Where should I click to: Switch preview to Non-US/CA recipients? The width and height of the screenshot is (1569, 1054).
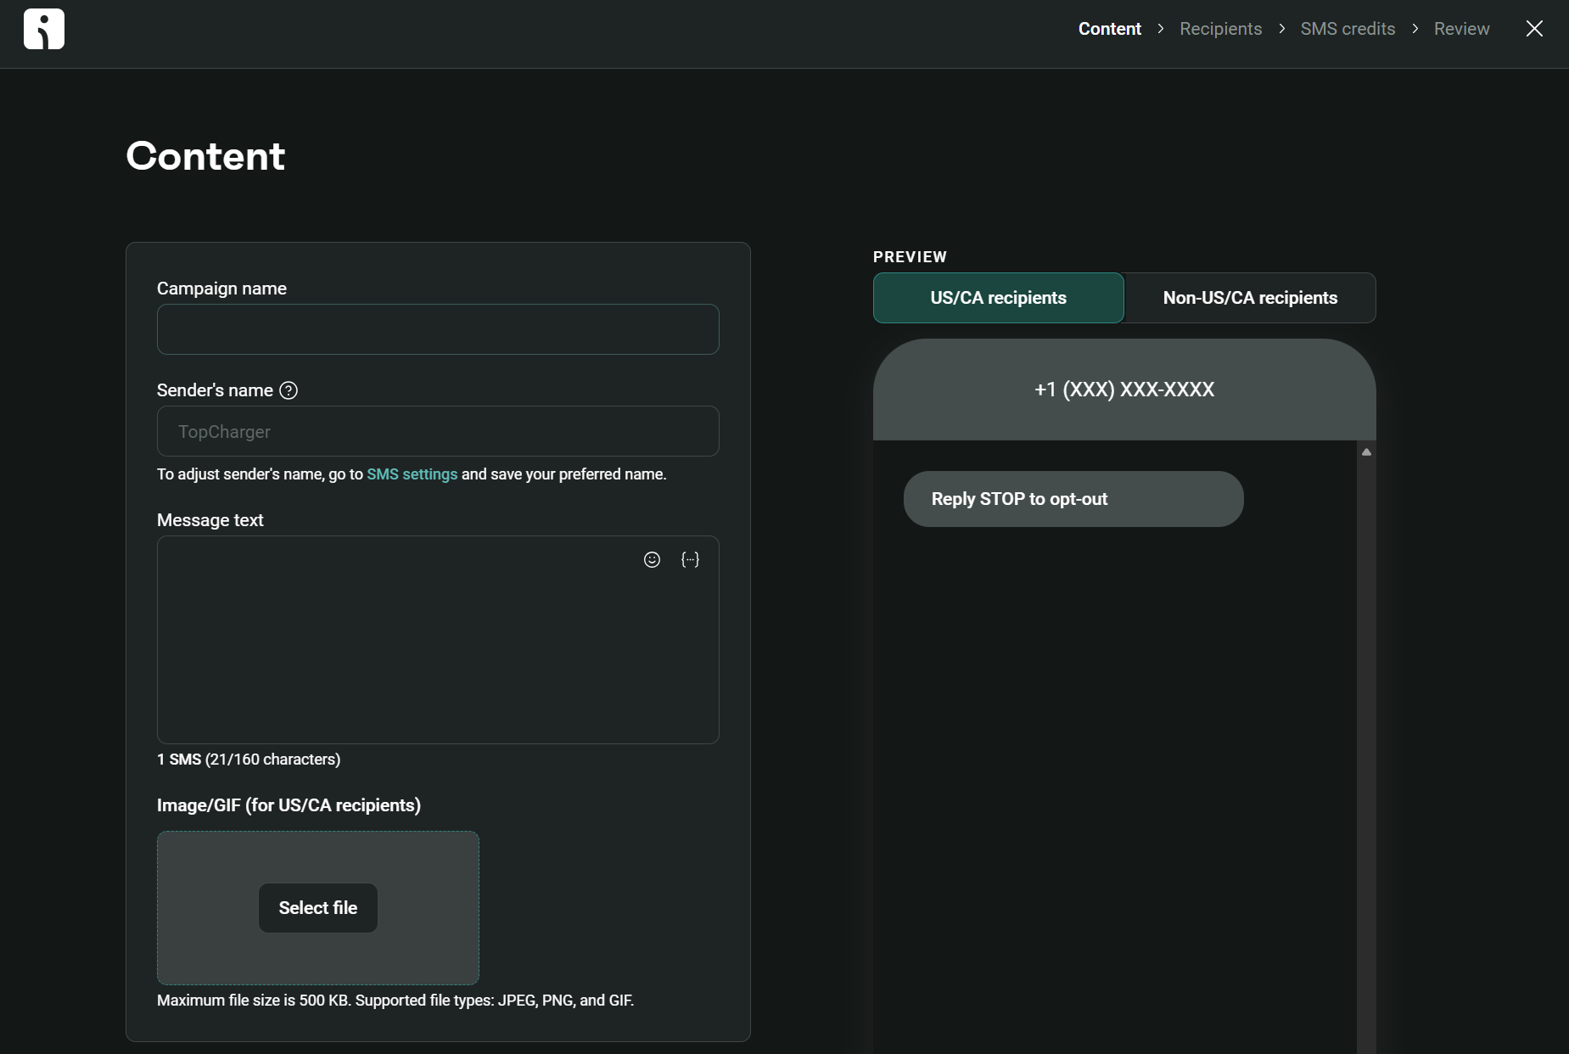click(x=1250, y=298)
